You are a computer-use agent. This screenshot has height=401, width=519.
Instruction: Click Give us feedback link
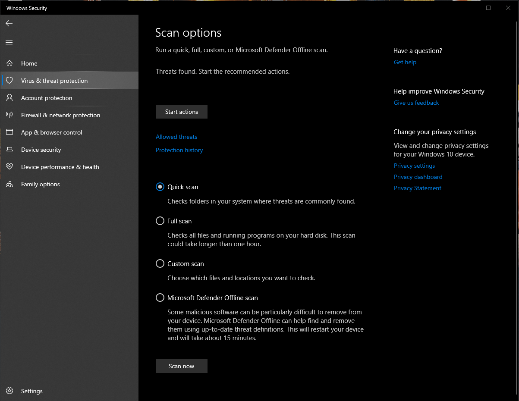coord(416,103)
